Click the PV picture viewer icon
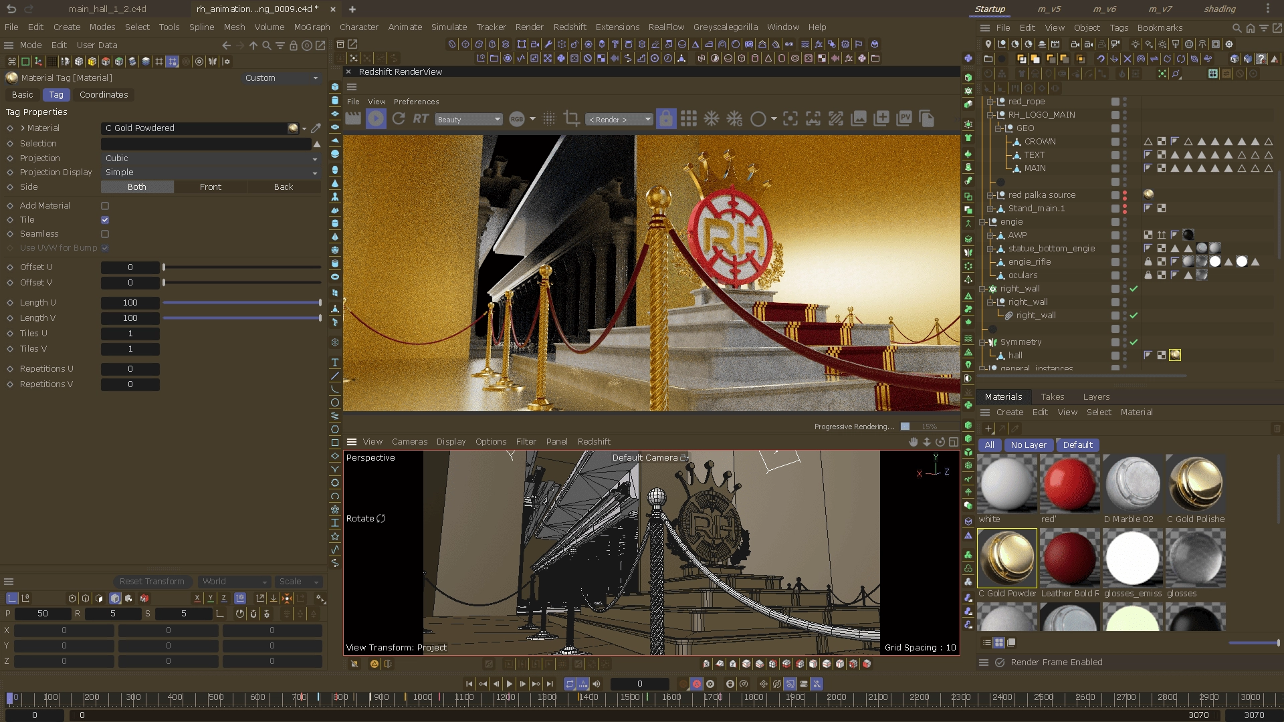The image size is (1284, 722). pyautogui.click(x=904, y=119)
